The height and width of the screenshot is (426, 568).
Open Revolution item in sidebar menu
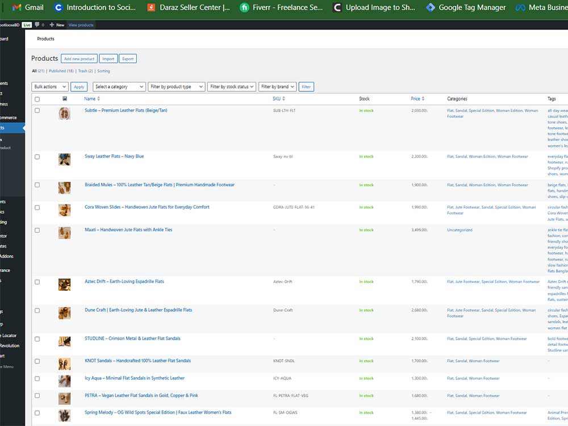pyautogui.click(x=10, y=345)
